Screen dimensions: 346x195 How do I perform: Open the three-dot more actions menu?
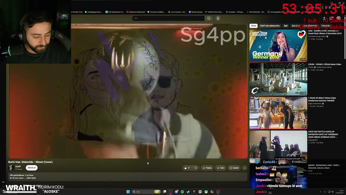245,168
